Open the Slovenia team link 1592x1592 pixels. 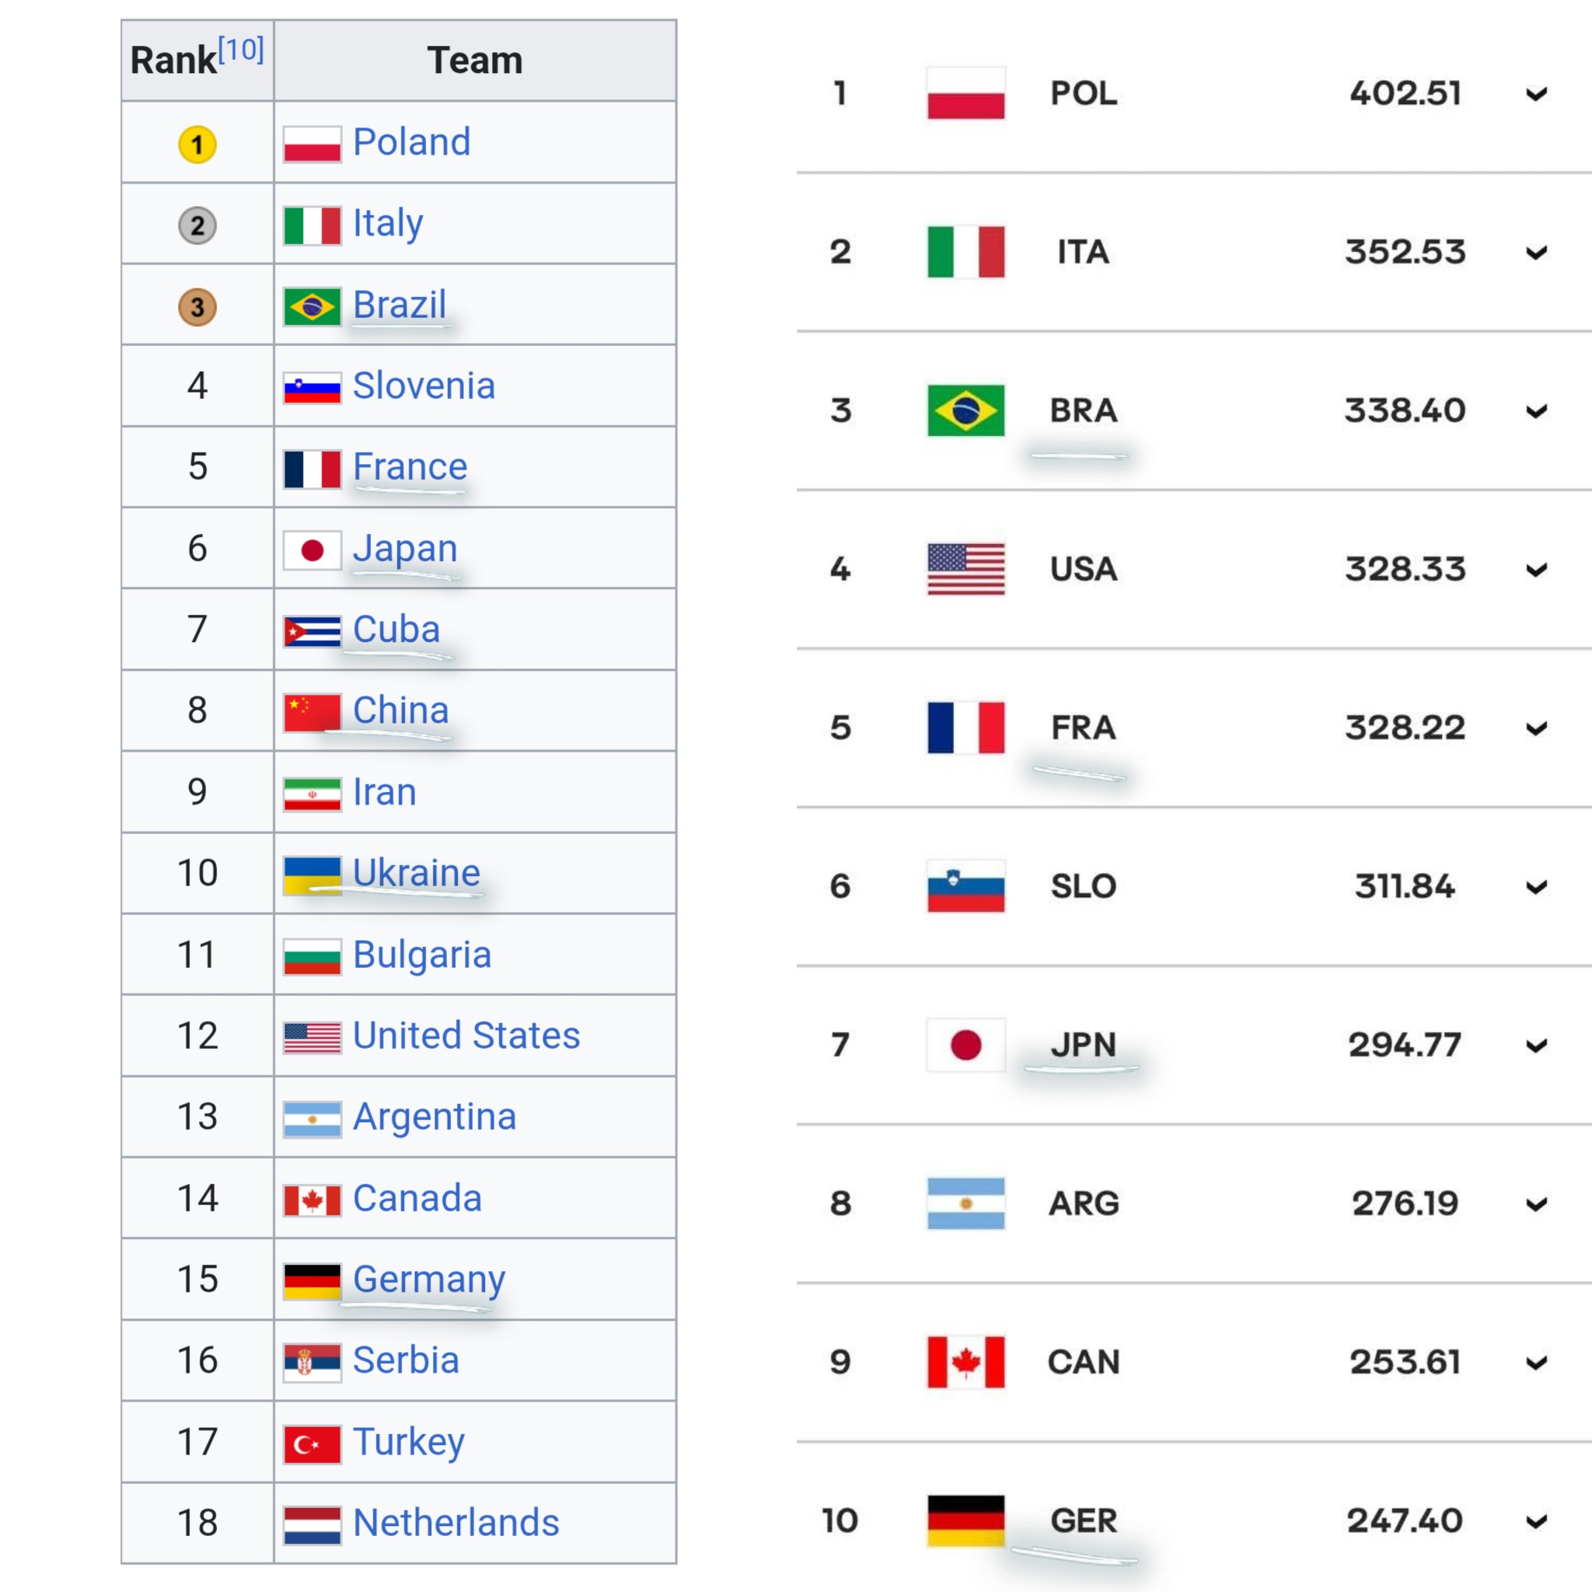[424, 386]
